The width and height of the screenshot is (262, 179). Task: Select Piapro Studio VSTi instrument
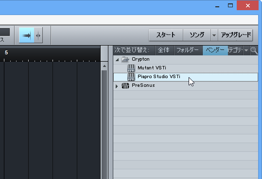point(186,77)
